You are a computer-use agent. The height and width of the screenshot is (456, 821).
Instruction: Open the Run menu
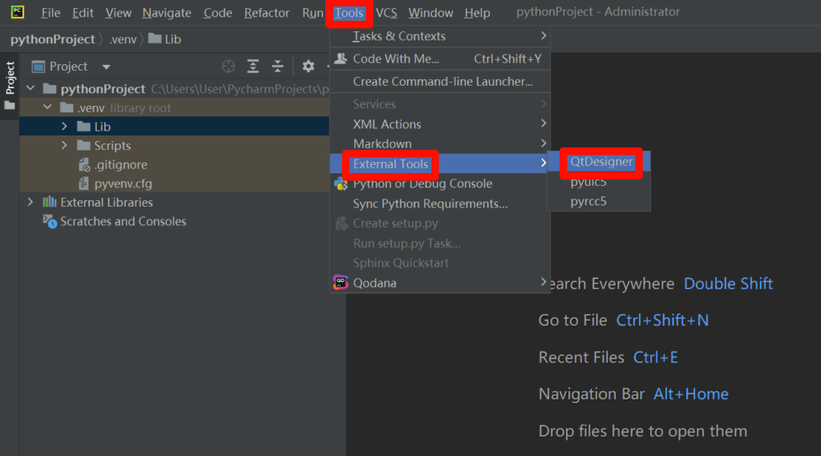tap(313, 13)
